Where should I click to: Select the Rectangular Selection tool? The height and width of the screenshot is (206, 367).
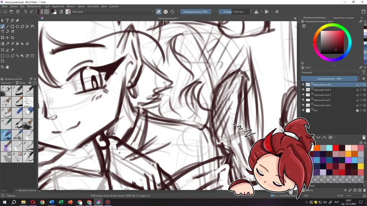pyautogui.click(x=3, y=56)
